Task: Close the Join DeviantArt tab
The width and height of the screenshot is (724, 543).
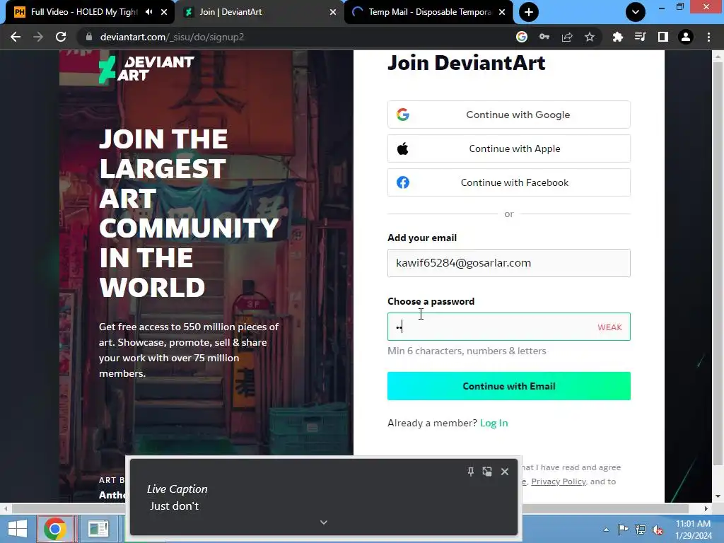Action: (x=333, y=12)
